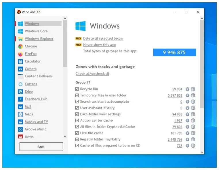Show info for Live tile cache
The height and width of the screenshot is (170, 219).
click(x=187, y=133)
